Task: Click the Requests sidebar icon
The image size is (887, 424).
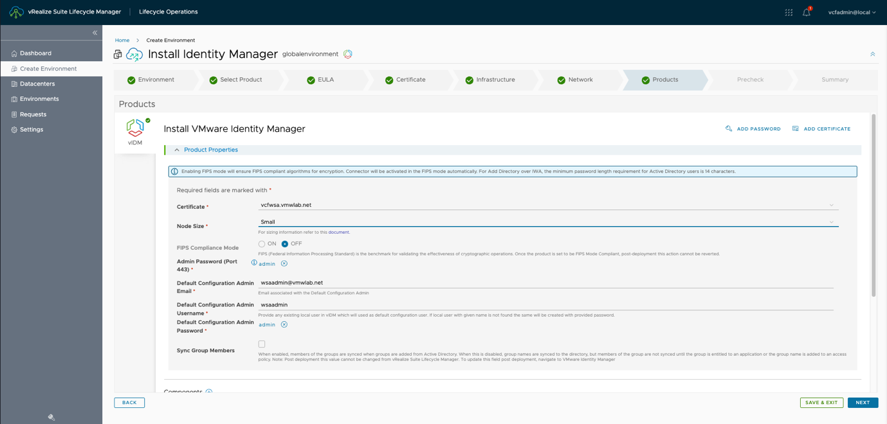Action: point(14,114)
